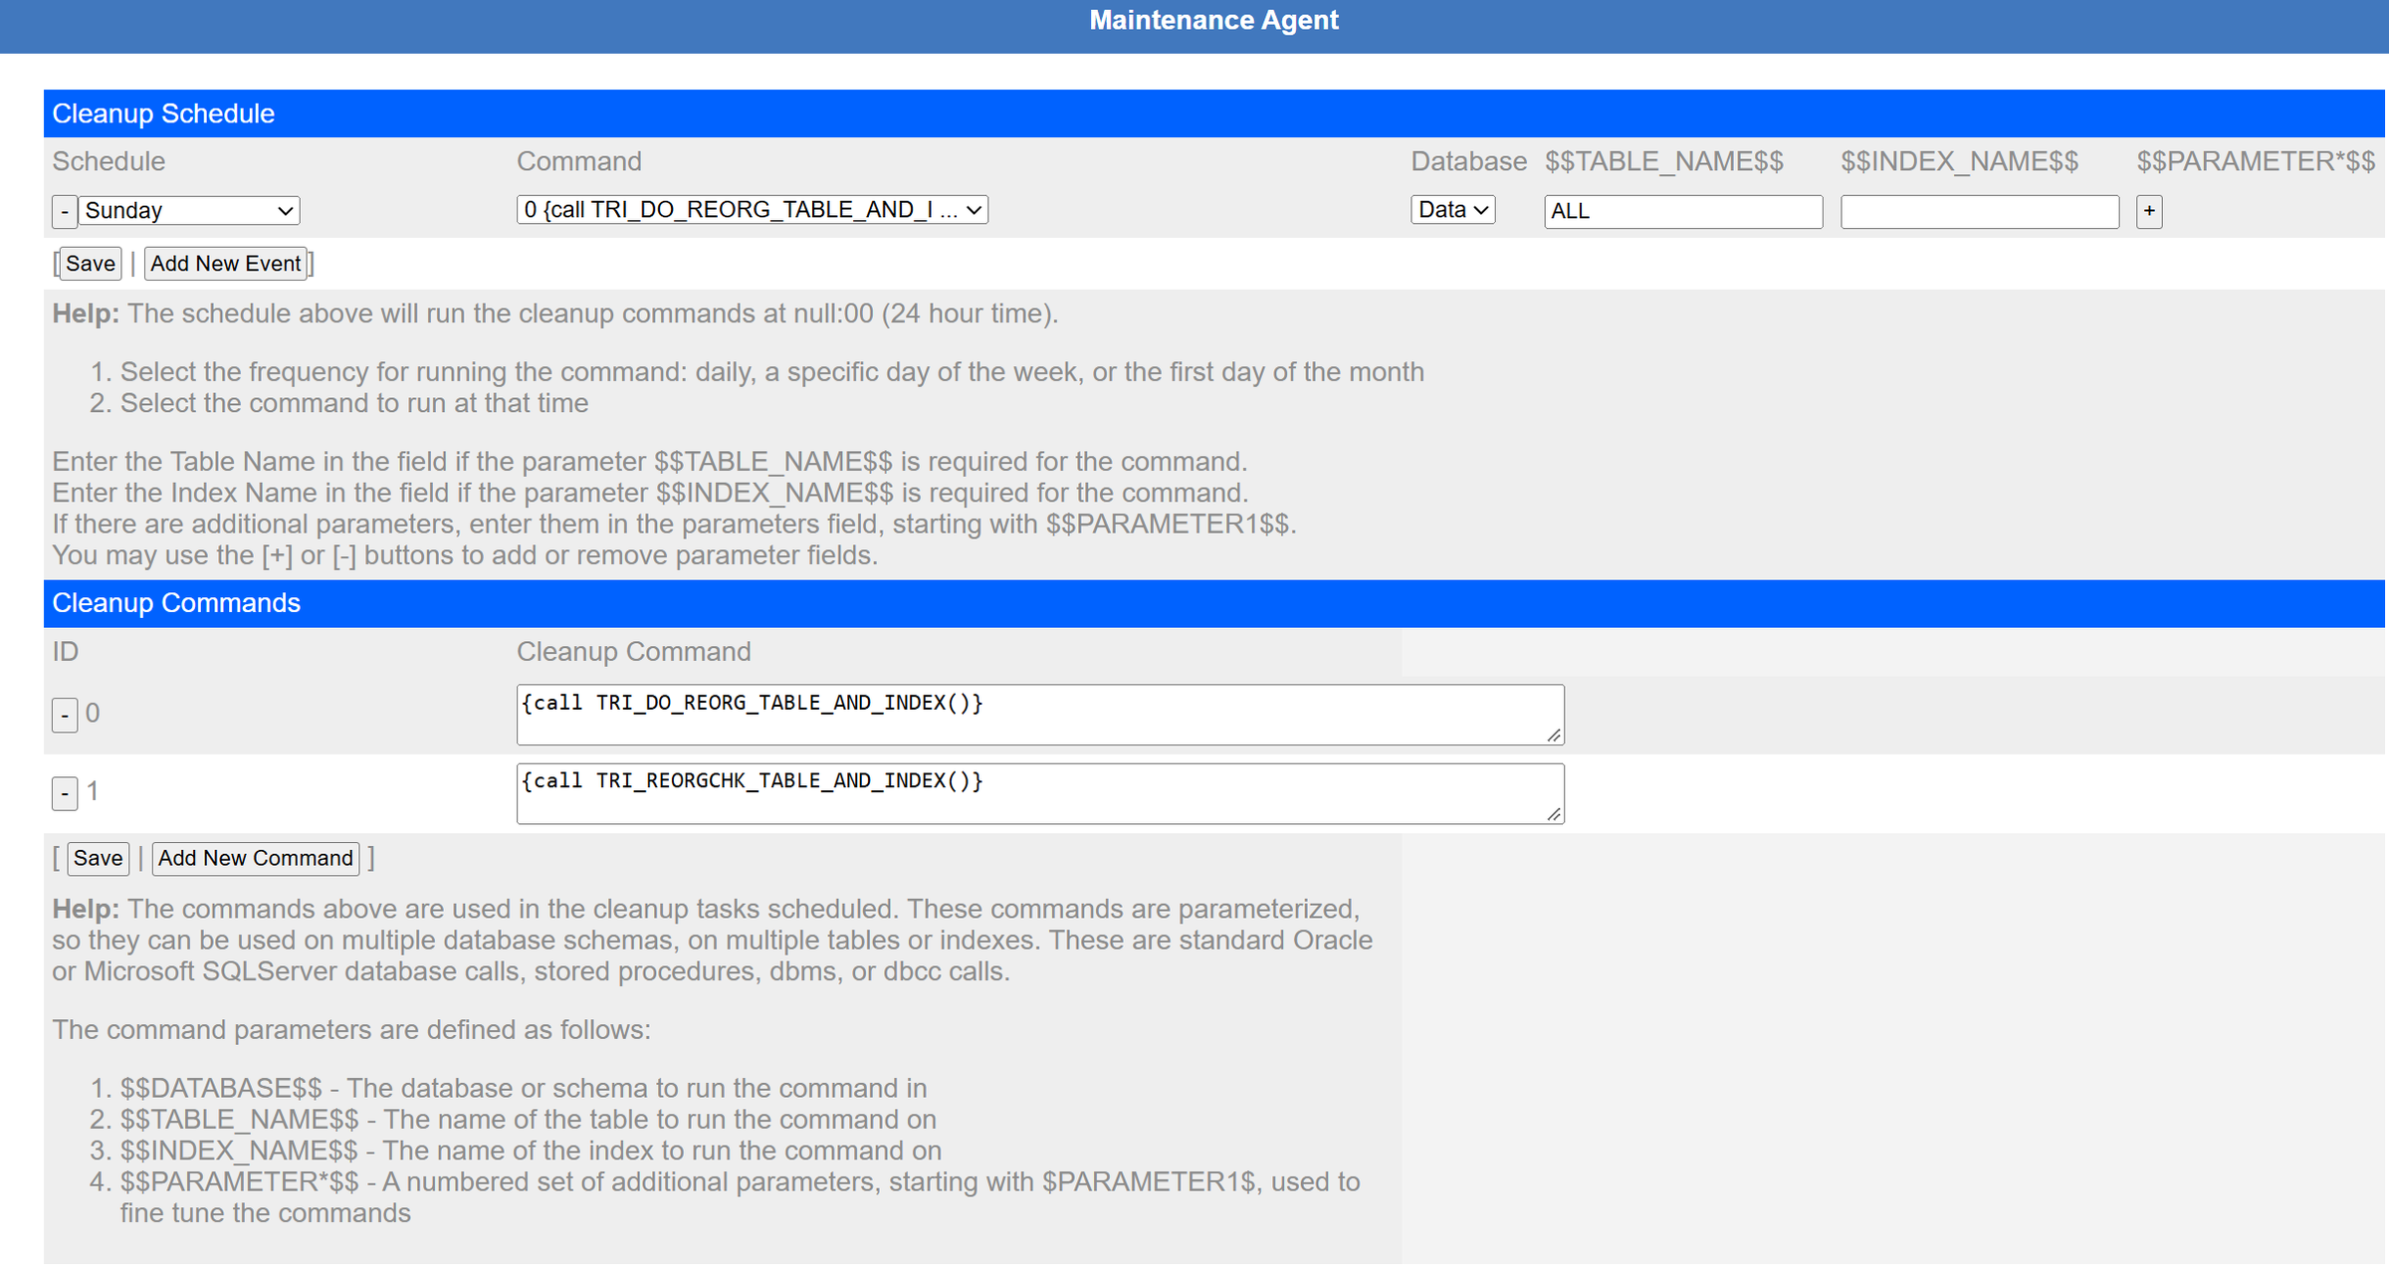The height and width of the screenshot is (1267, 2389).
Task: Focus the empty $$INDEX_NAME$$ input field
Action: (x=1979, y=211)
